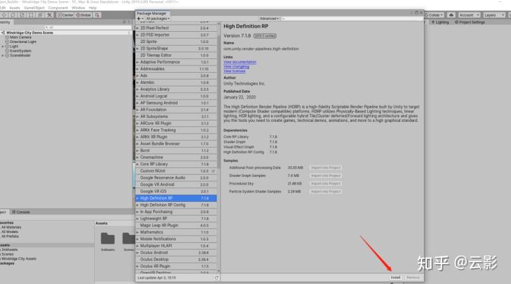Import Shader Graph Samples into project
The image size is (511, 284).
click(x=325, y=175)
